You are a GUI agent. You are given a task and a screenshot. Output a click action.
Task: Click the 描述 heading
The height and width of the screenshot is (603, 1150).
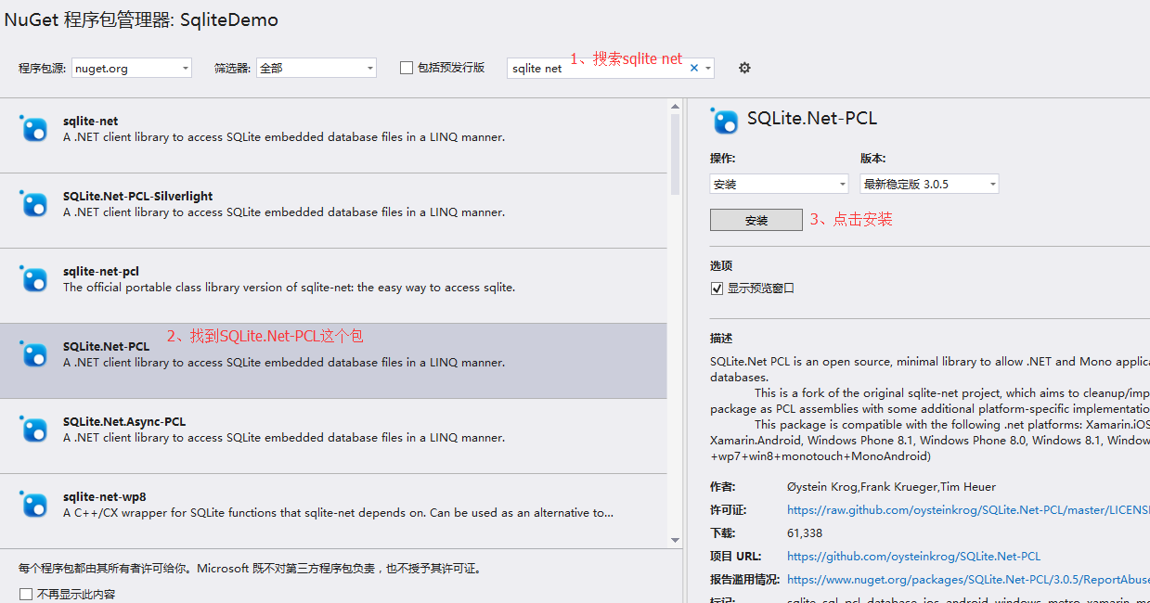pos(721,338)
